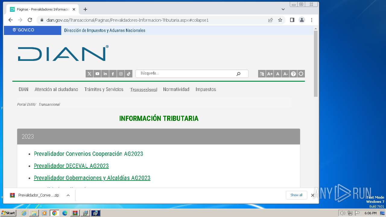Open the browser side panel
The image size is (386, 217).
click(292, 20)
